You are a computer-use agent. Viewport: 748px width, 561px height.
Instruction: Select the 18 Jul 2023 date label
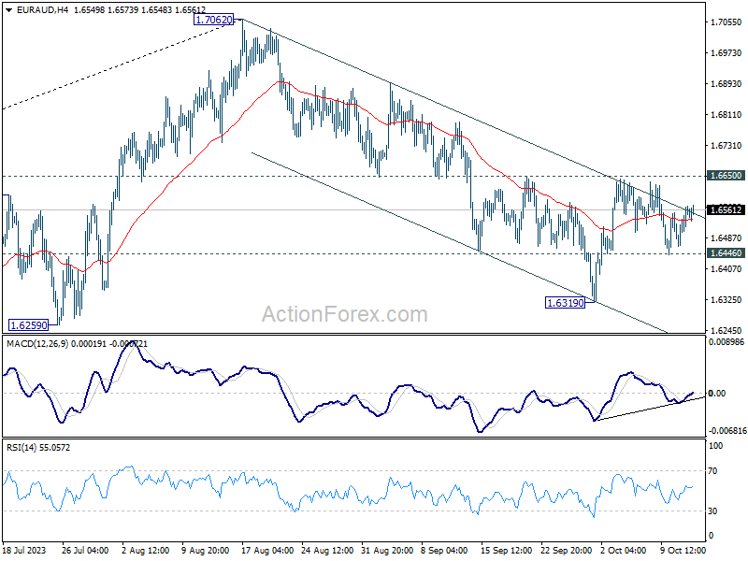point(24,550)
